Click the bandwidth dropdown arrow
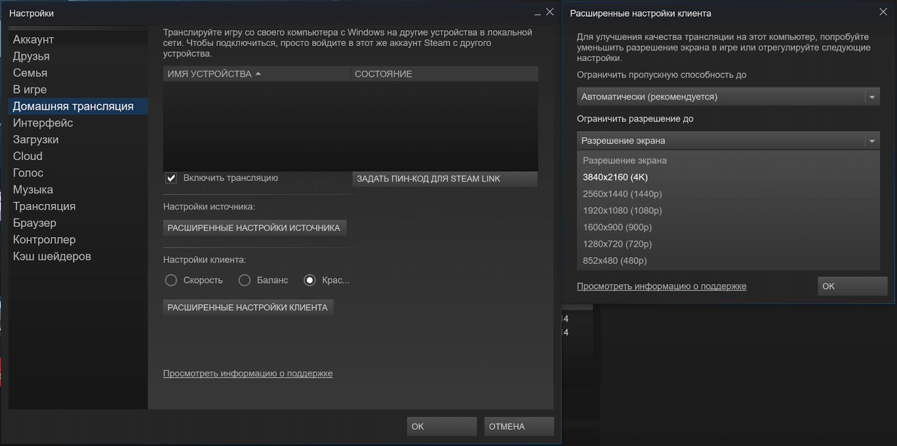The height and width of the screenshot is (446, 897). (x=872, y=97)
